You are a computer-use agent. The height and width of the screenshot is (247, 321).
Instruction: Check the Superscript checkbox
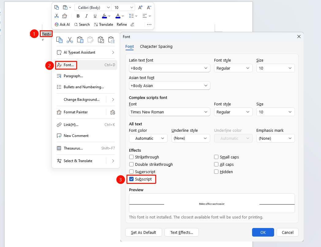(x=131, y=172)
